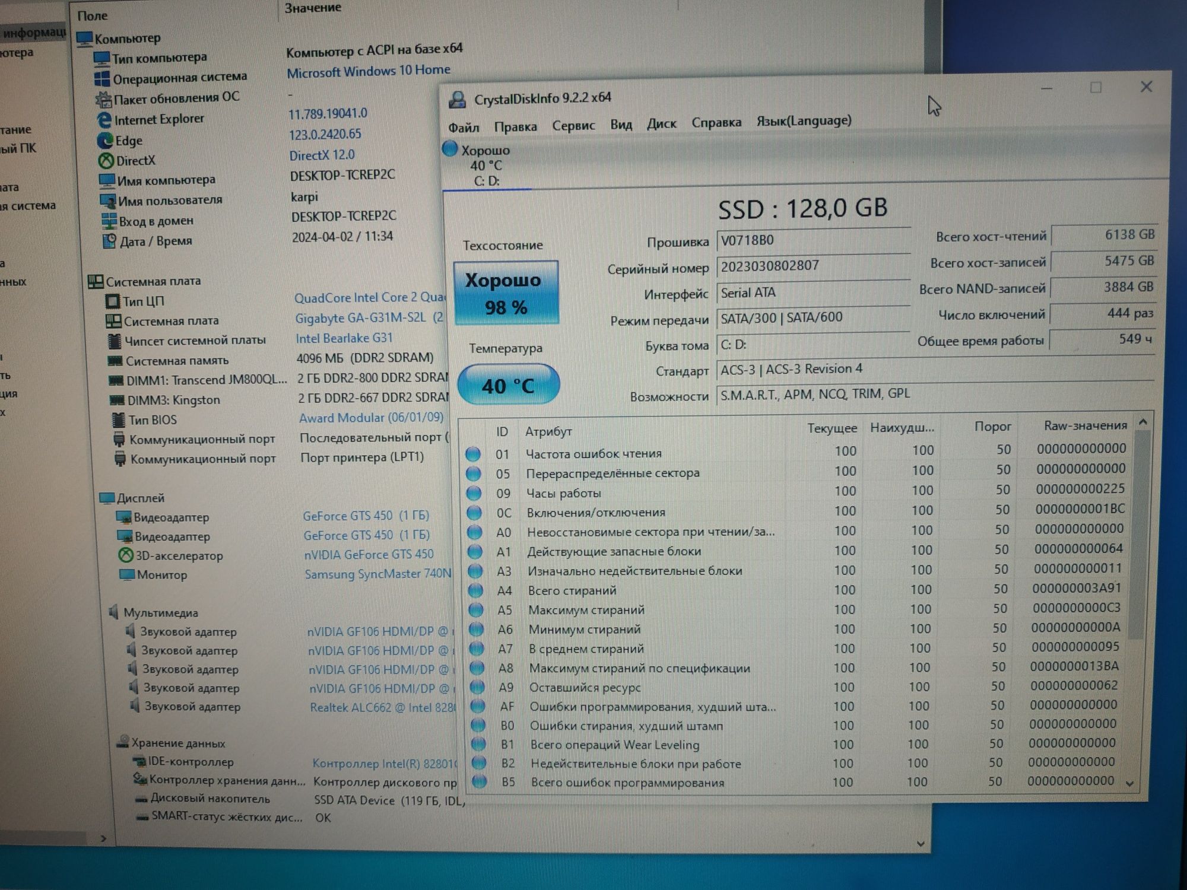1187x890 pixels.
Task: Click the Текущее column header
Action: (x=831, y=428)
